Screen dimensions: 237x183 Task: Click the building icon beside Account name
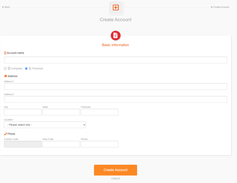point(5,53)
